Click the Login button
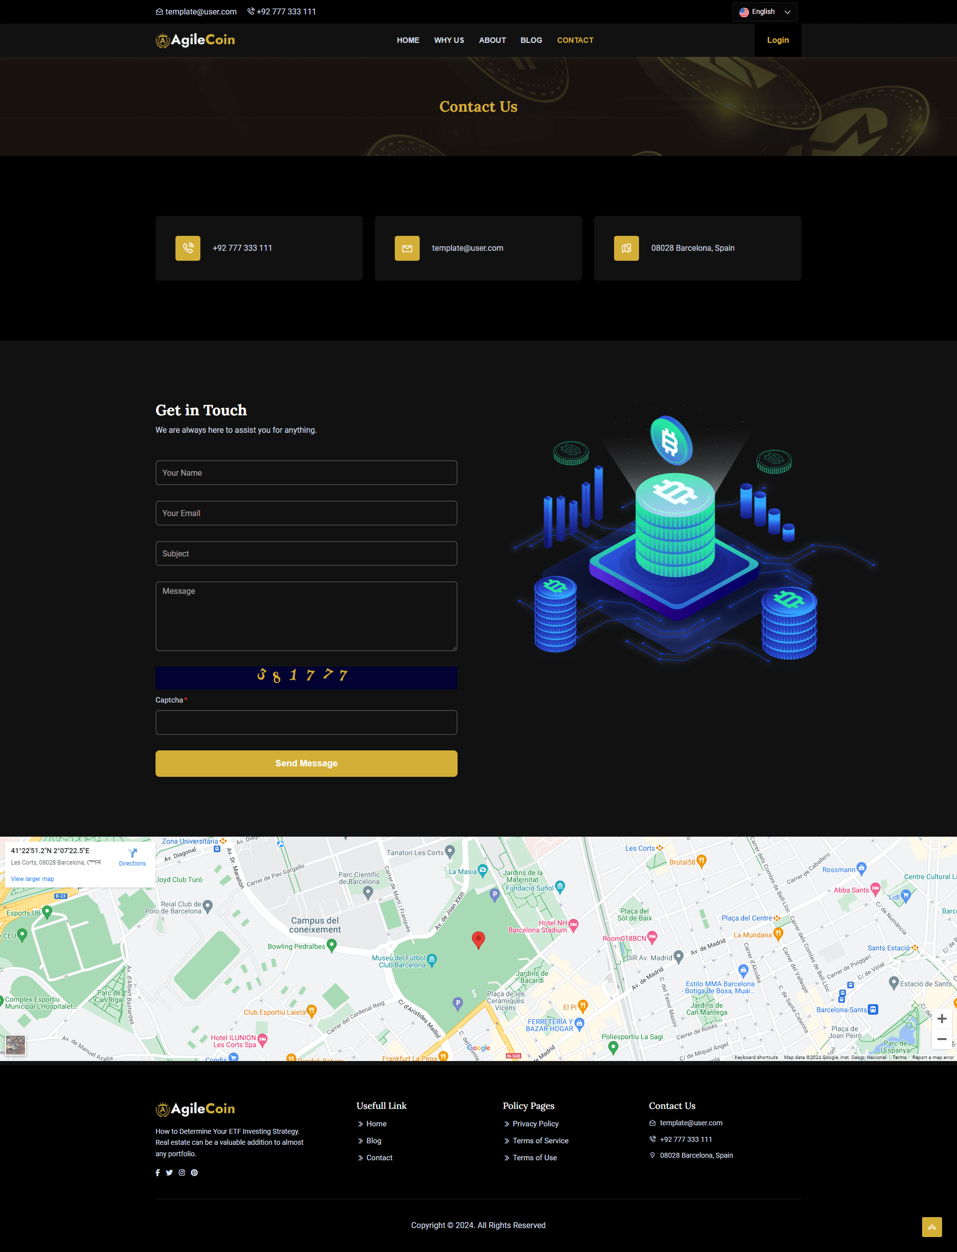This screenshot has height=1252, width=957. 778,40
